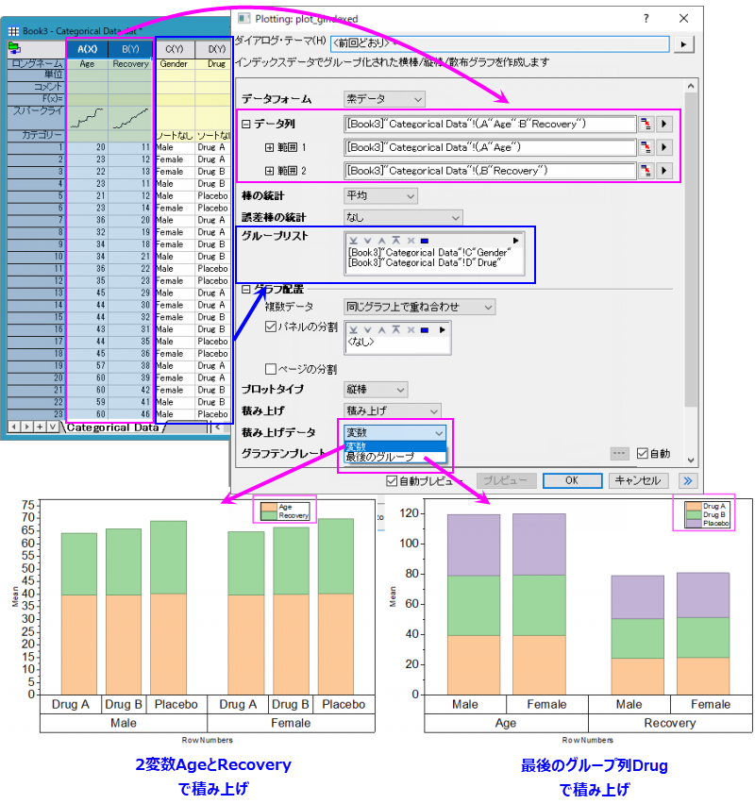Click browse (...) button for グラフテンプレート
755x804 pixels.
pos(619,453)
